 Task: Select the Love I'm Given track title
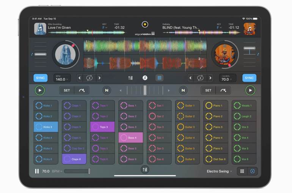60,28
